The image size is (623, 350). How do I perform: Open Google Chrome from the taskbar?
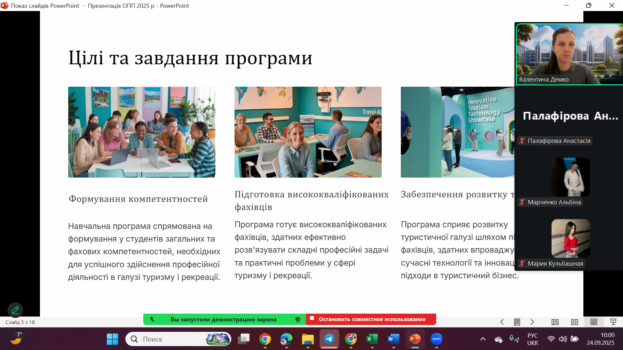[265, 339]
